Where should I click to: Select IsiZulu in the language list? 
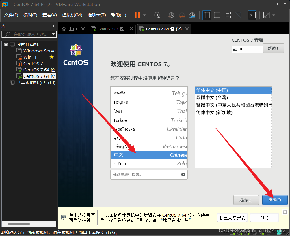point(149,163)
